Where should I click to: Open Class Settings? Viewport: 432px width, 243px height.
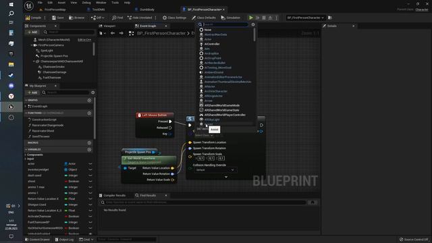point(174,18)
